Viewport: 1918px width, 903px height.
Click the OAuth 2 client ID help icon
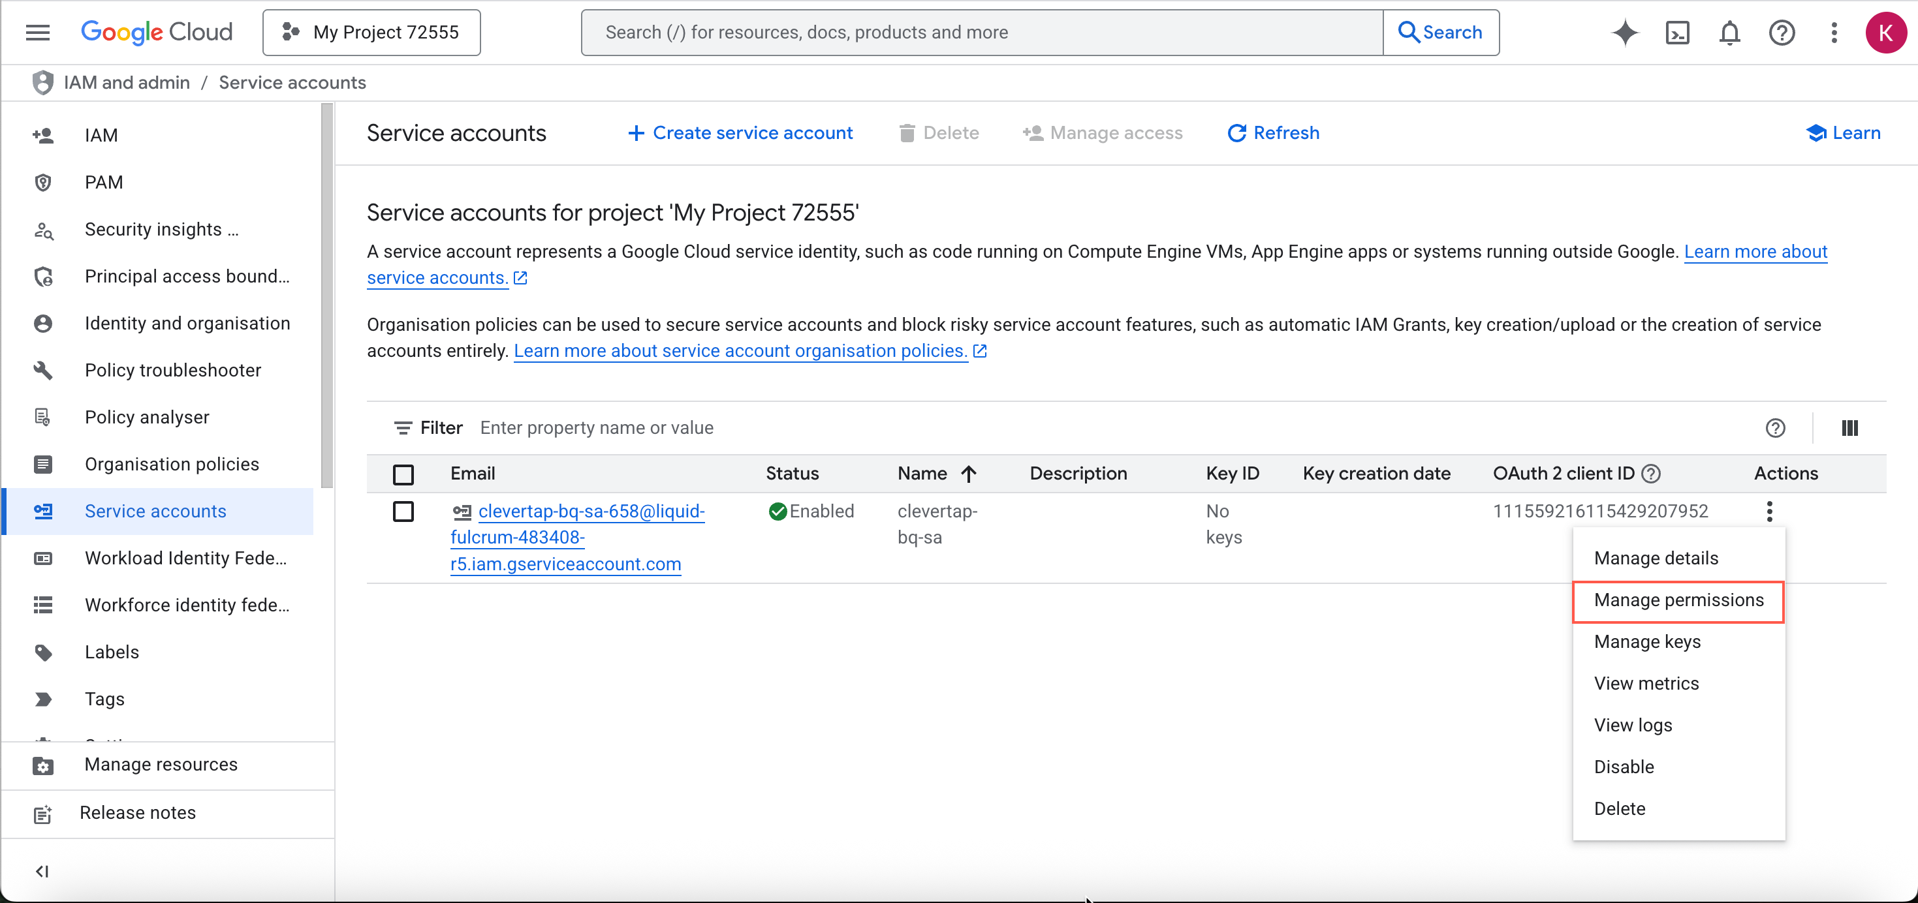(1651, 474)
